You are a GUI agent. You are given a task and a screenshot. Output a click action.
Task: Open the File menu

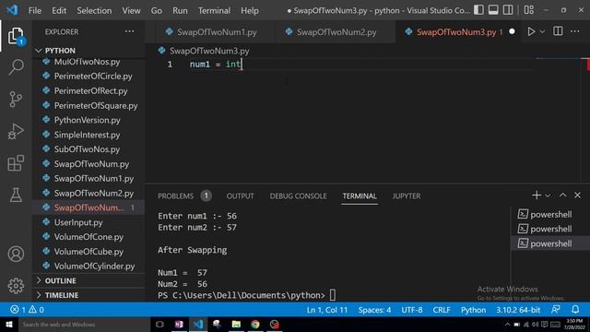coord(35,10)
